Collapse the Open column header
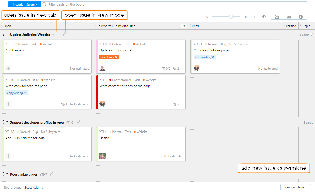315x196 pixels. pyautogui.click(x=2, y=25)
